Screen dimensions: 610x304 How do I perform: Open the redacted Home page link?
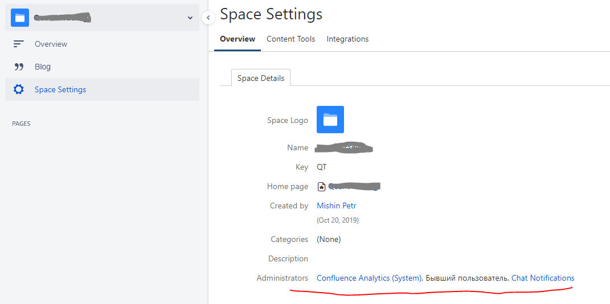[x=354, y=187]
